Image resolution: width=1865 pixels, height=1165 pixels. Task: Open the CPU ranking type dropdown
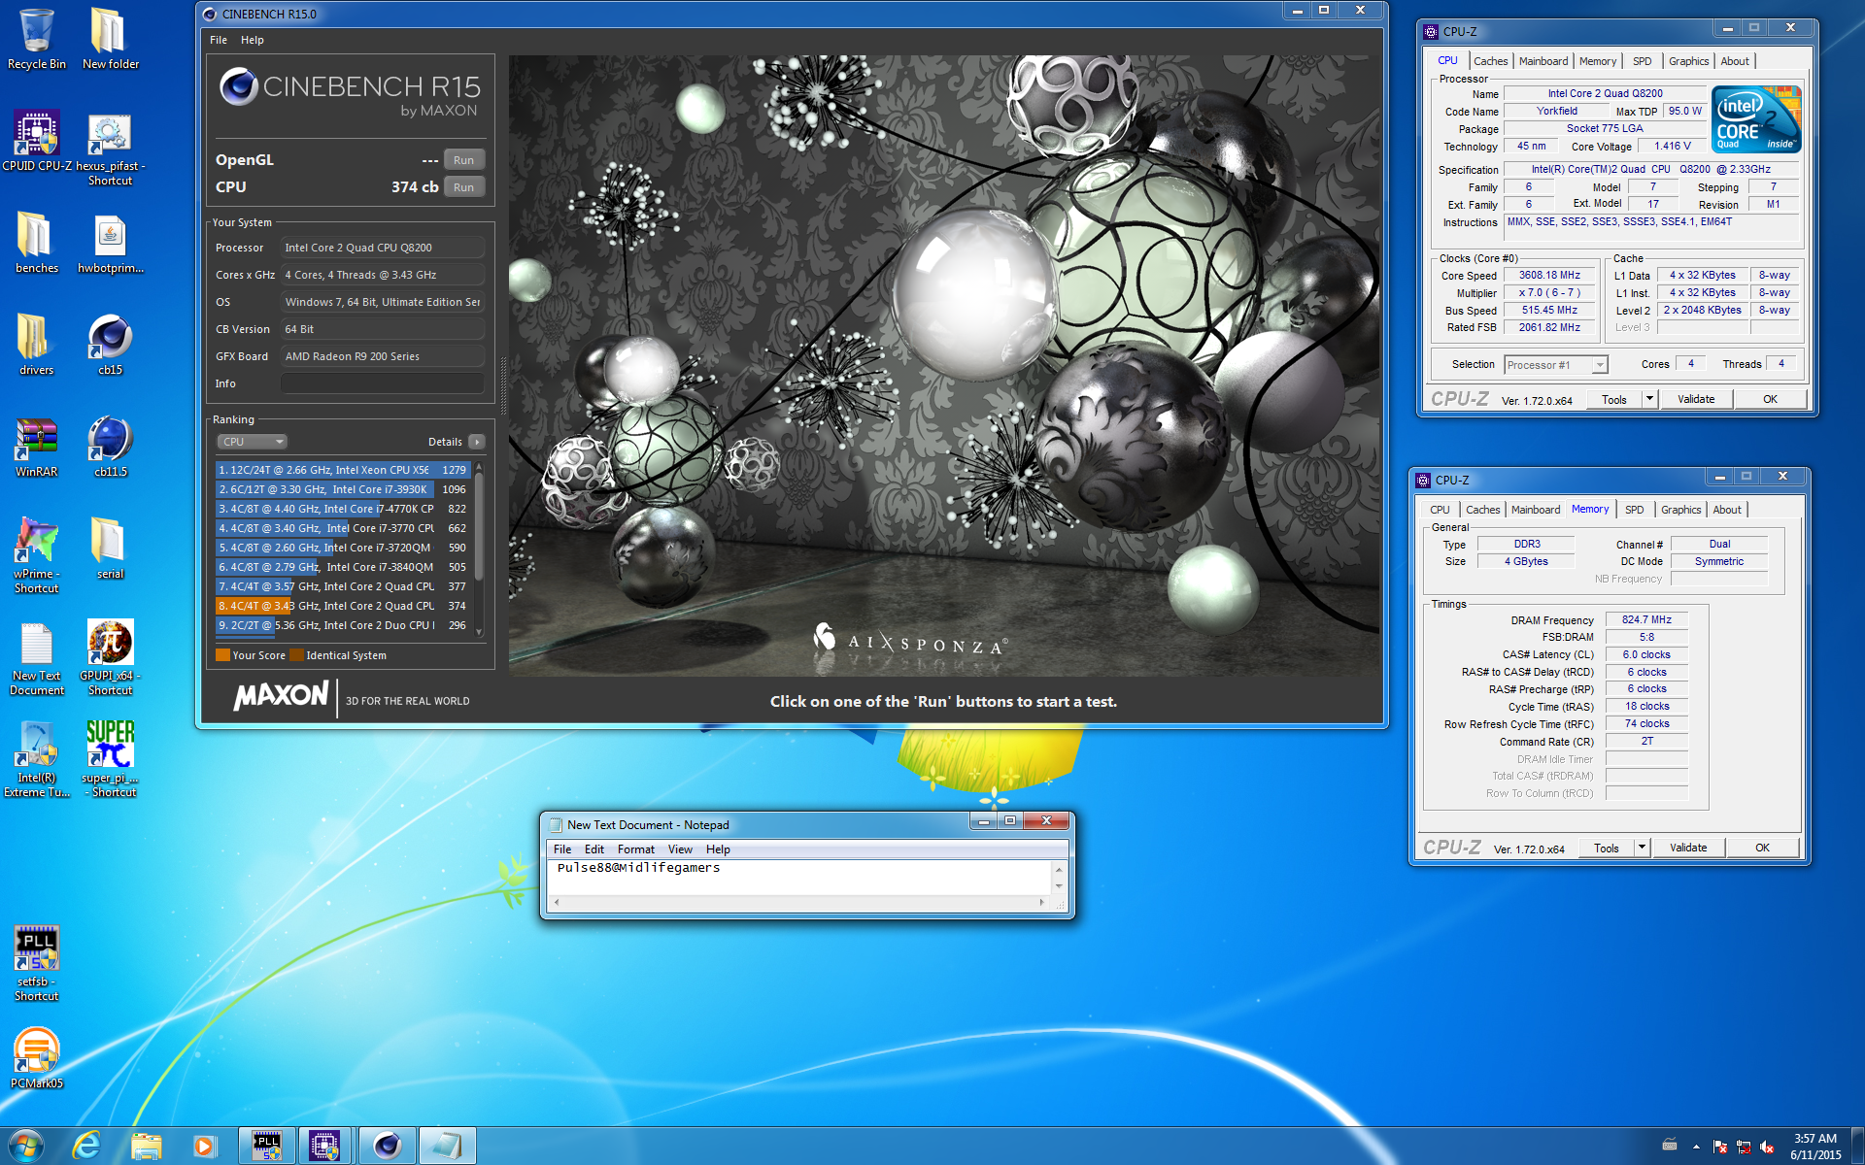point(252,442)
